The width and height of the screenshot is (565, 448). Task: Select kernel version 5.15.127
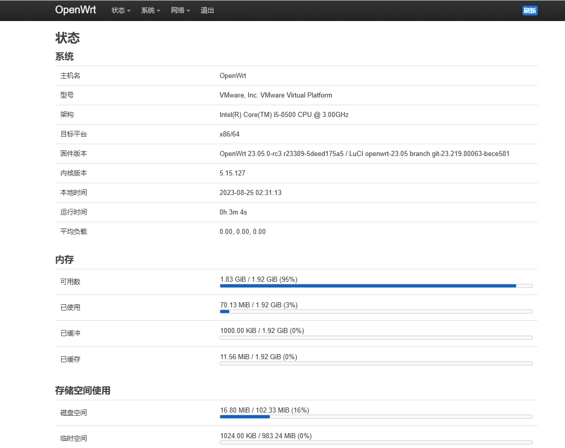coord(232,173)
